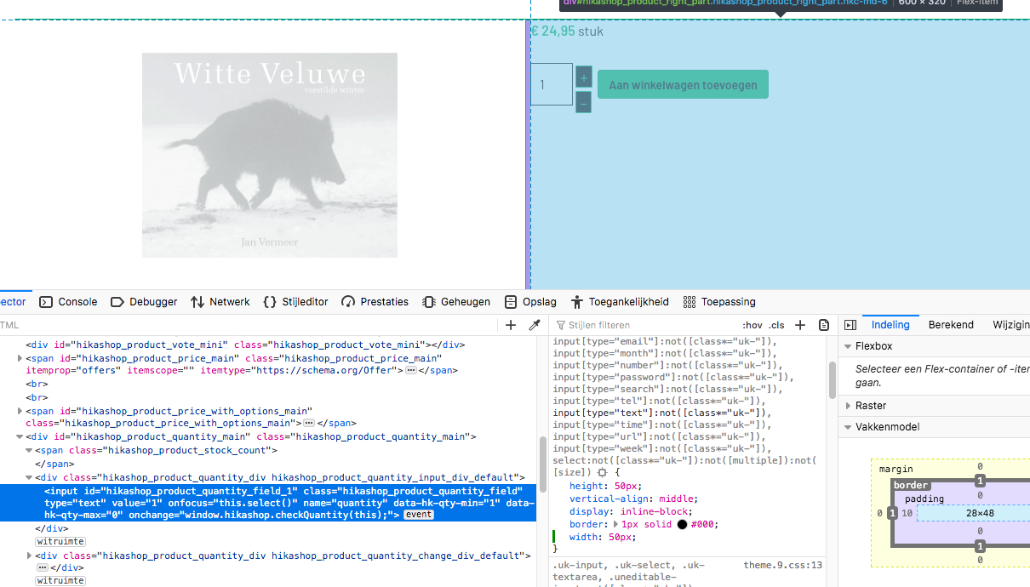The width and height of the screenshot is (1030, 587).
Task: Click the print media simulation page icon
Action: point(824,325)
